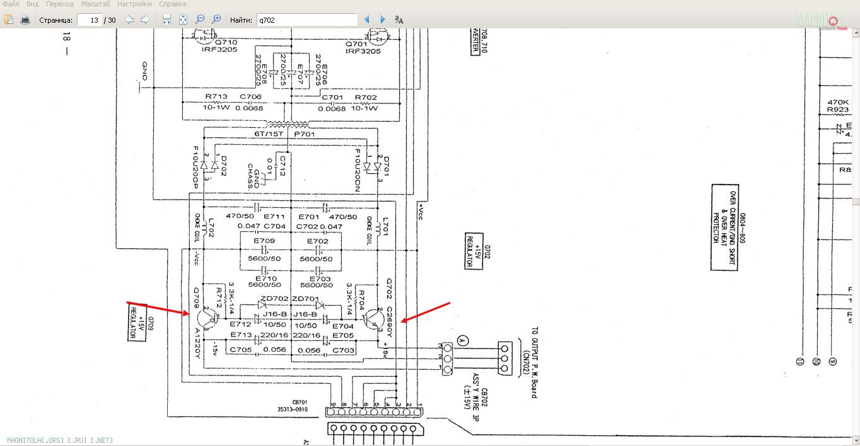Click the R702 resistor label
This screenshot has height=446, width=860.
point(366,97)
